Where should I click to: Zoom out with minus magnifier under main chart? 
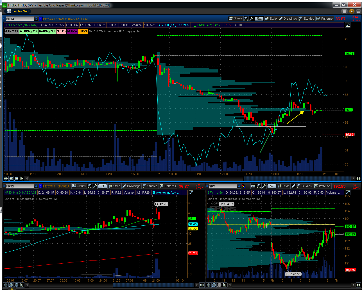pos(17,178)
